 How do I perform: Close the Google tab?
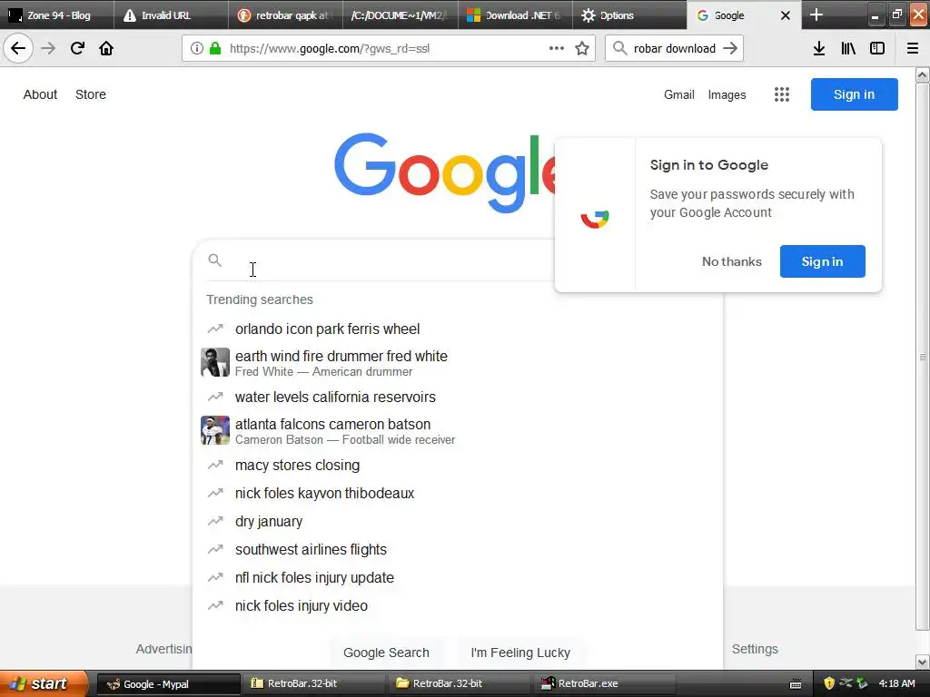click(x=786, y=15)
